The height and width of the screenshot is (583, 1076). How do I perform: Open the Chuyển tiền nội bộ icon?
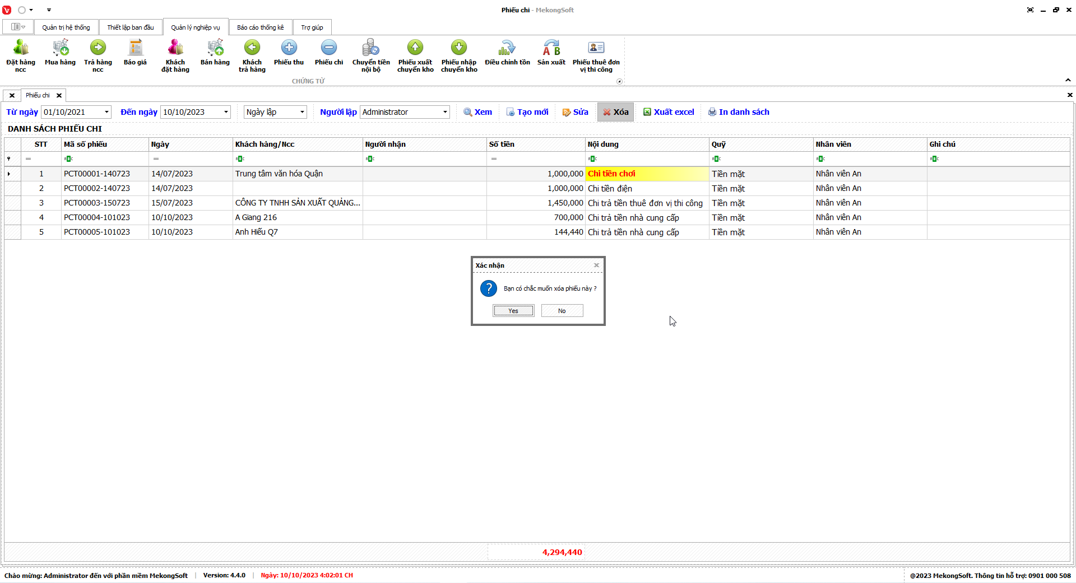tap(371, 55)
